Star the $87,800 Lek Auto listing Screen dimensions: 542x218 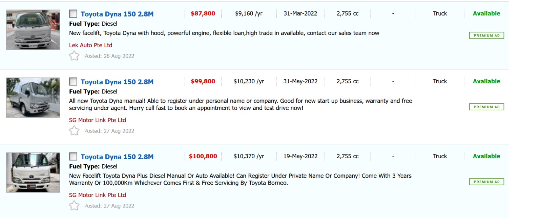pos(74,56)
